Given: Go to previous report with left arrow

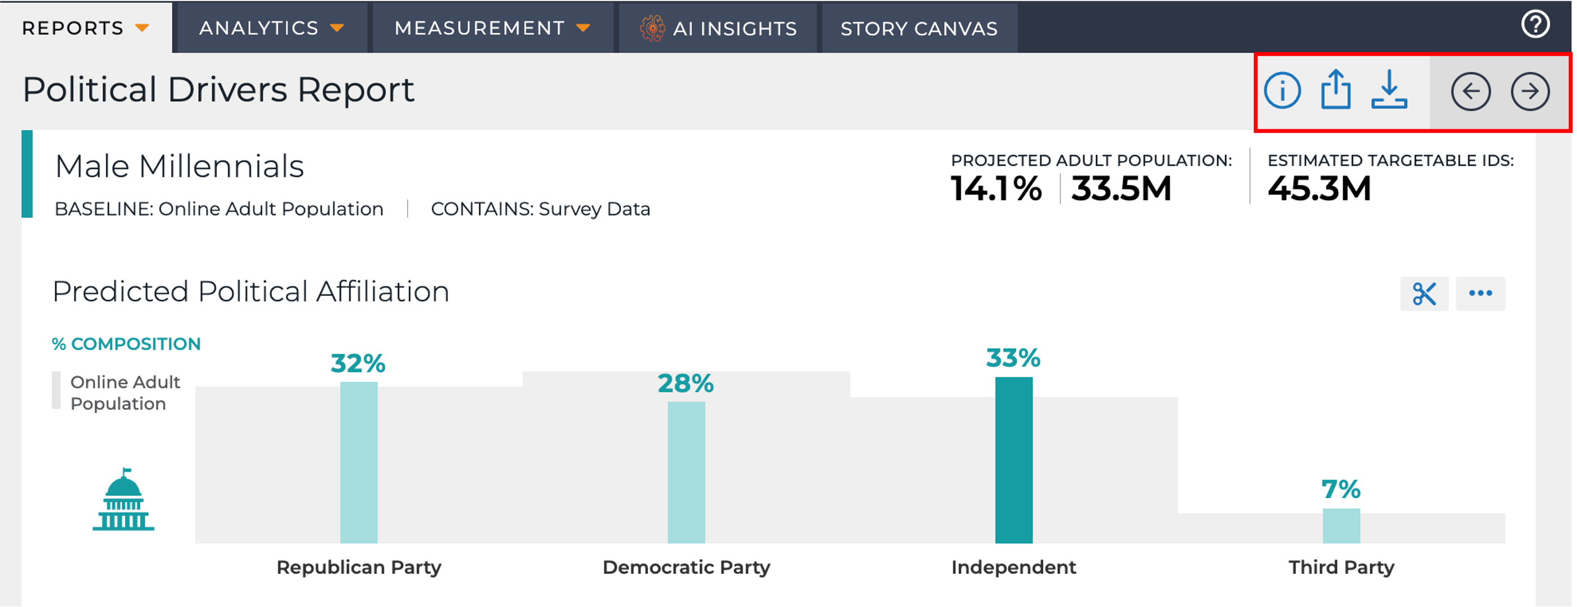Looking at the screenshot, I should click(x=1470, y=92).
